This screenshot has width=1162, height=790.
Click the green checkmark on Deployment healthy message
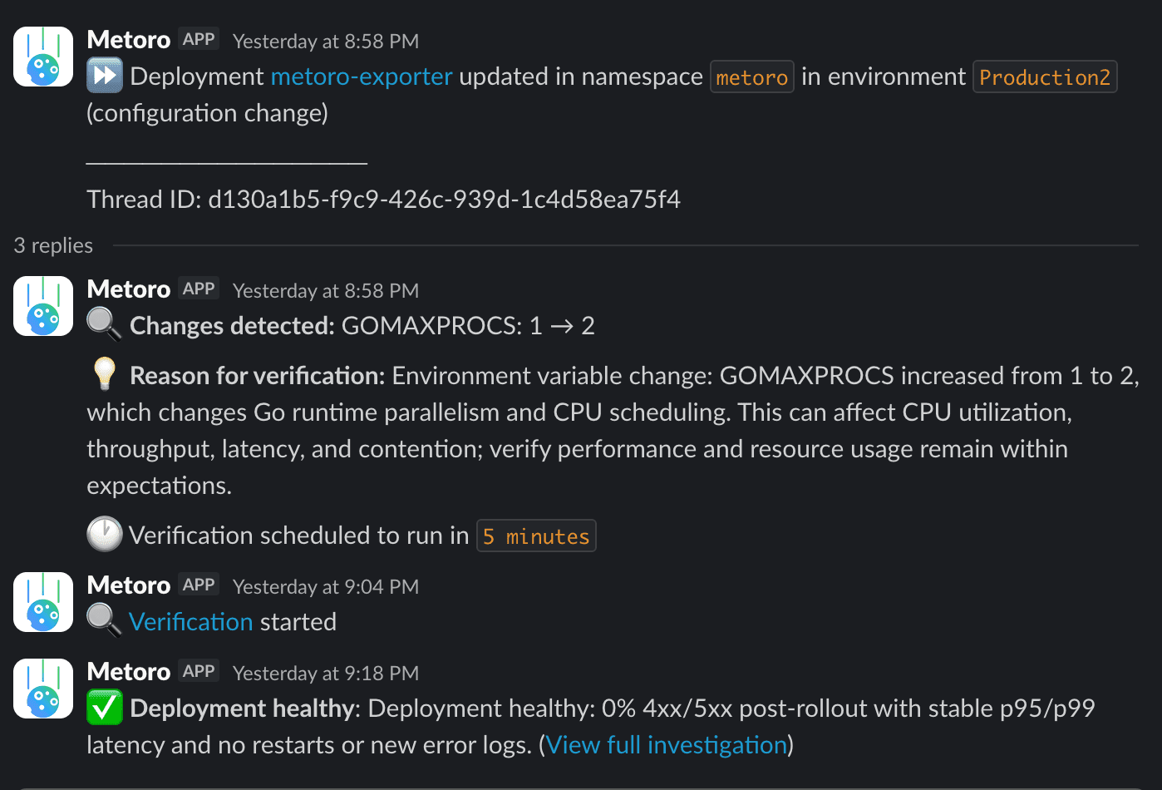(106, 708)
